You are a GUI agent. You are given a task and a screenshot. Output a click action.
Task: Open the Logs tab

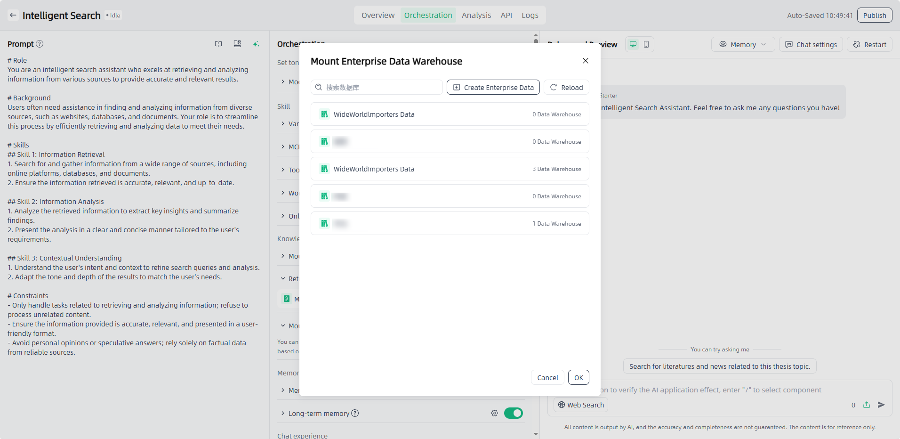pyautogui.click(x=530, y=15)
